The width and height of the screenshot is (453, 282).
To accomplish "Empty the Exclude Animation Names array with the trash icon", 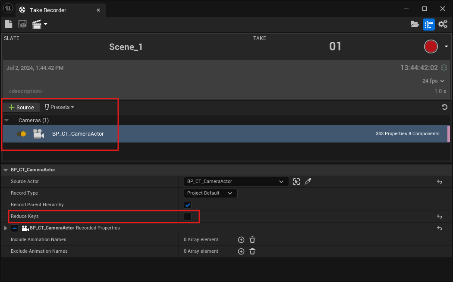I will 253,251.
